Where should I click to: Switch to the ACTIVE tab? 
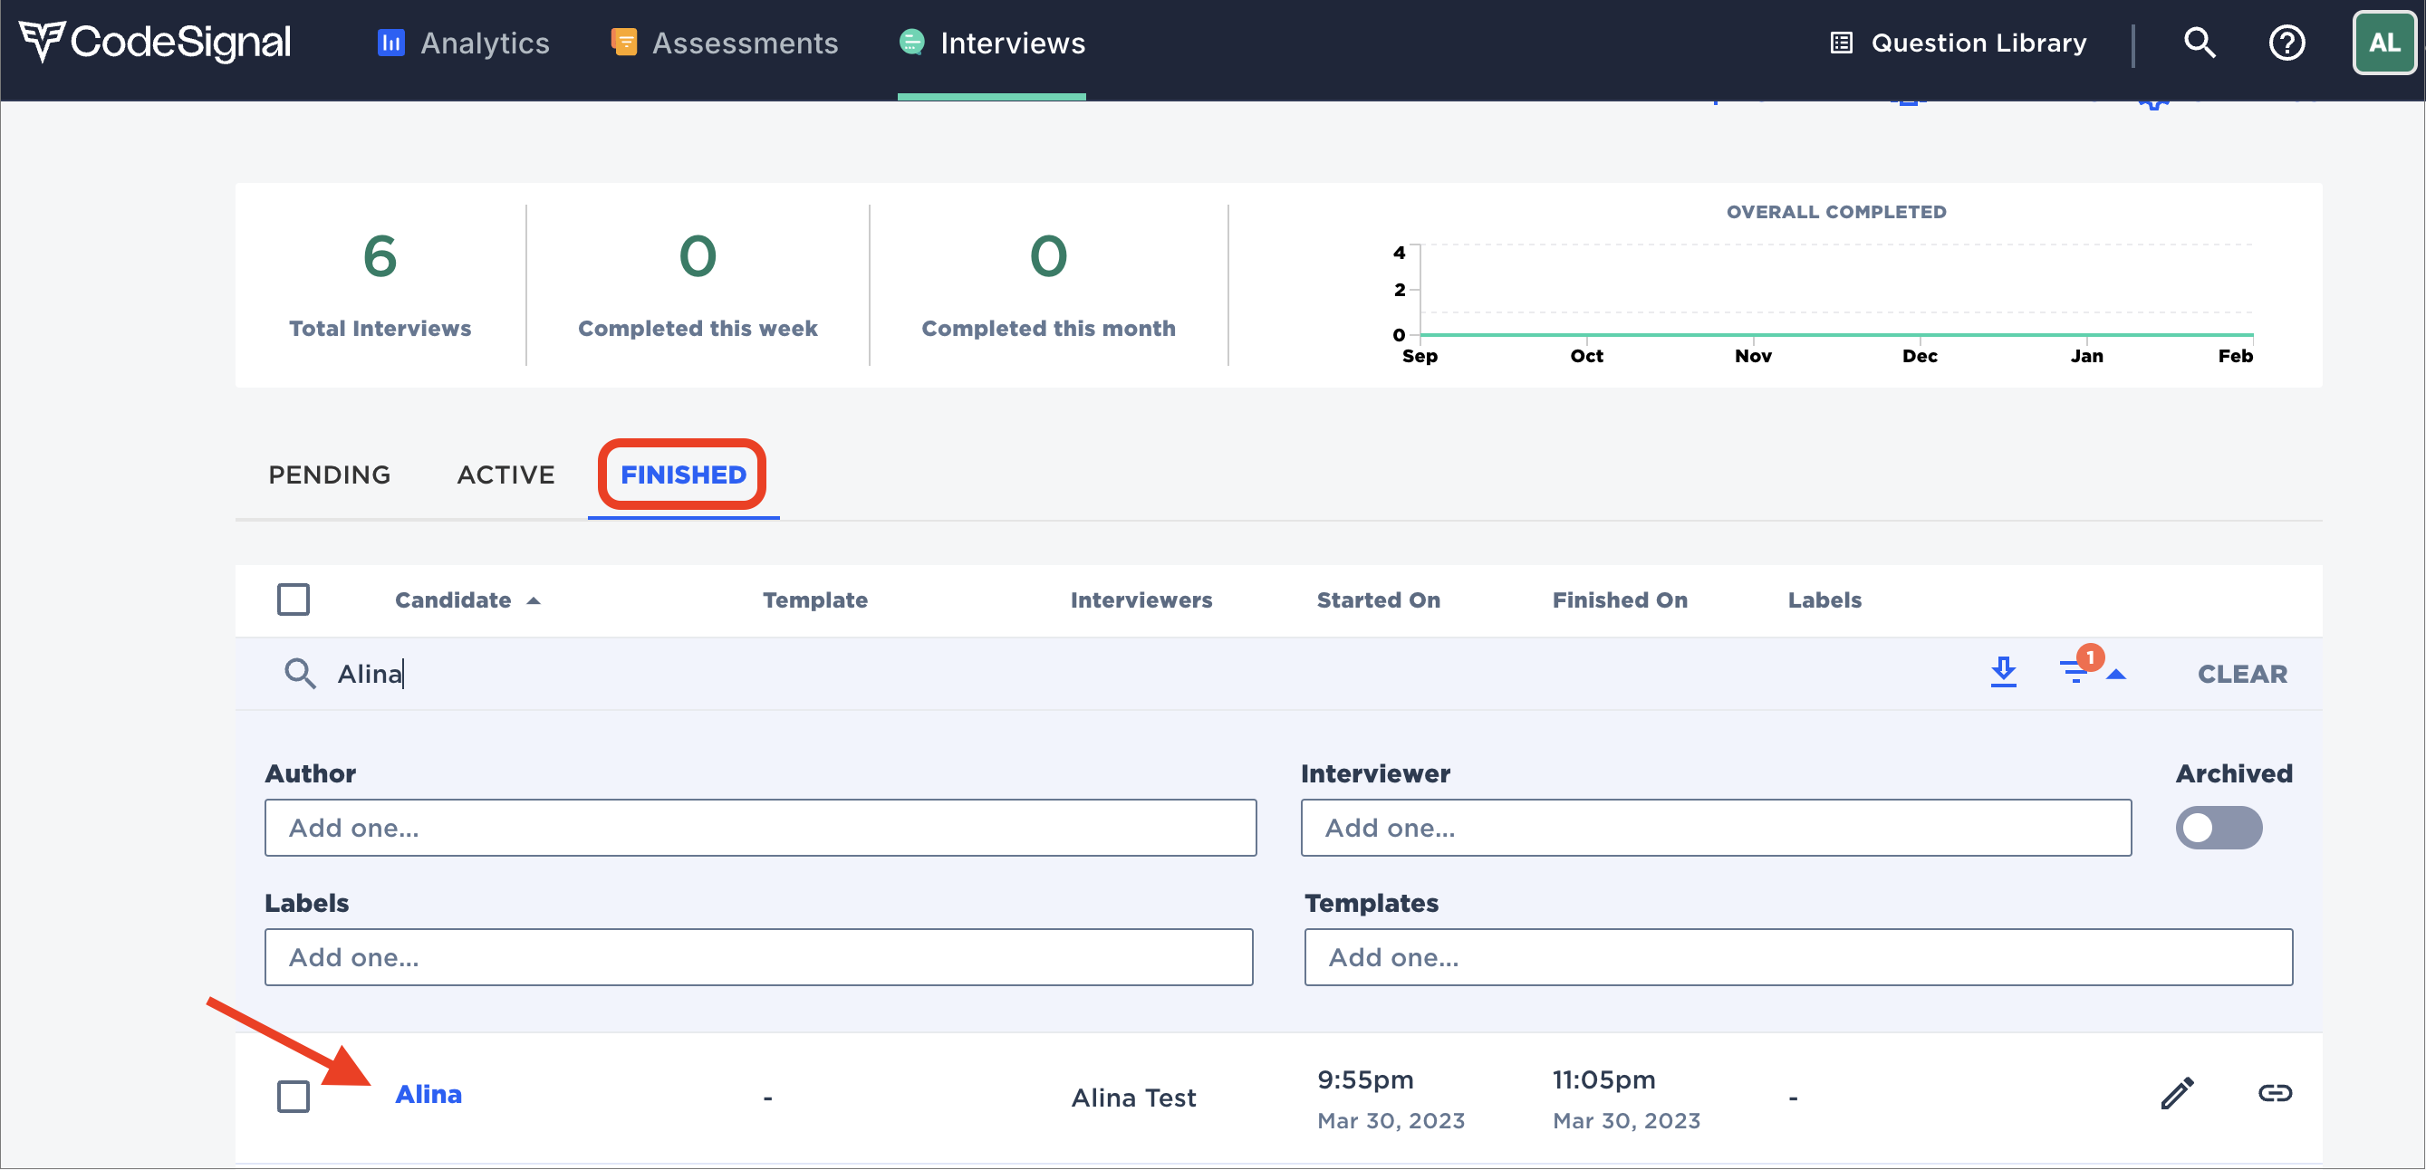tap(505, 475)
